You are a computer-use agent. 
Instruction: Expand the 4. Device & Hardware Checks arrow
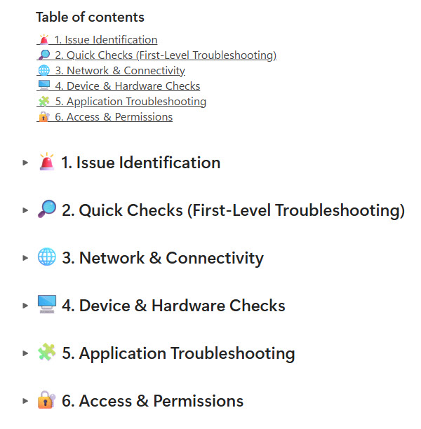point(26,306)
